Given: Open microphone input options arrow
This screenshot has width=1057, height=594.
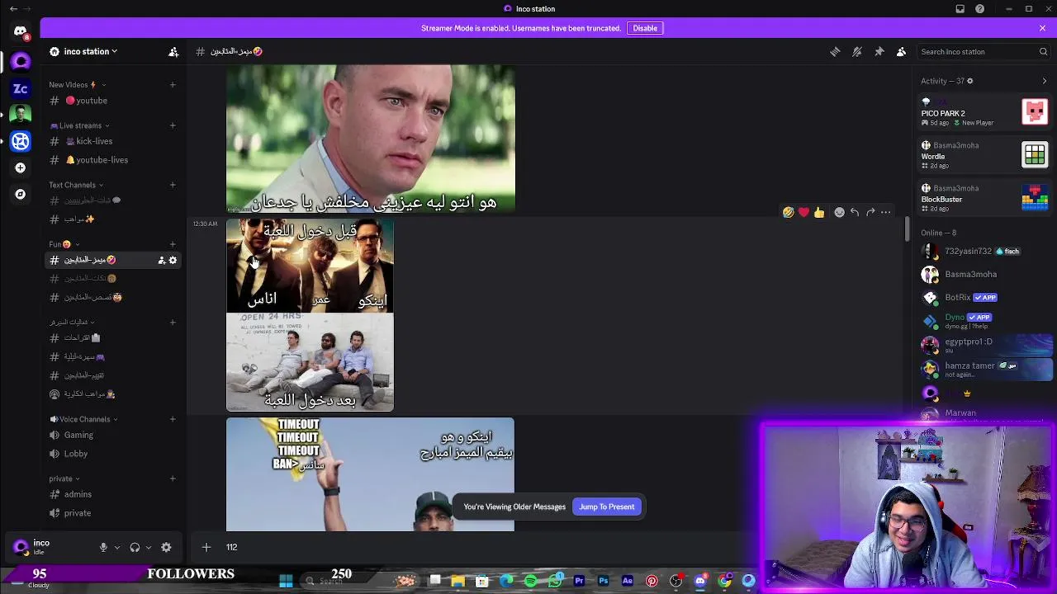Looking at the screenshot, I should pyautogui.click(x=116, y=547).
